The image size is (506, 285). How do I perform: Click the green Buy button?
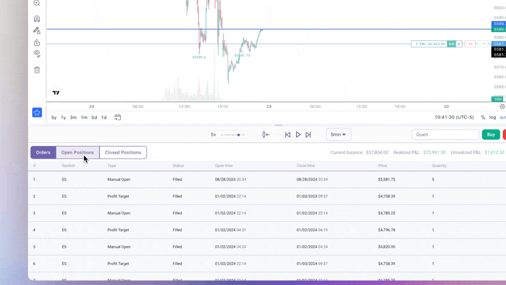tap(491, 135)
